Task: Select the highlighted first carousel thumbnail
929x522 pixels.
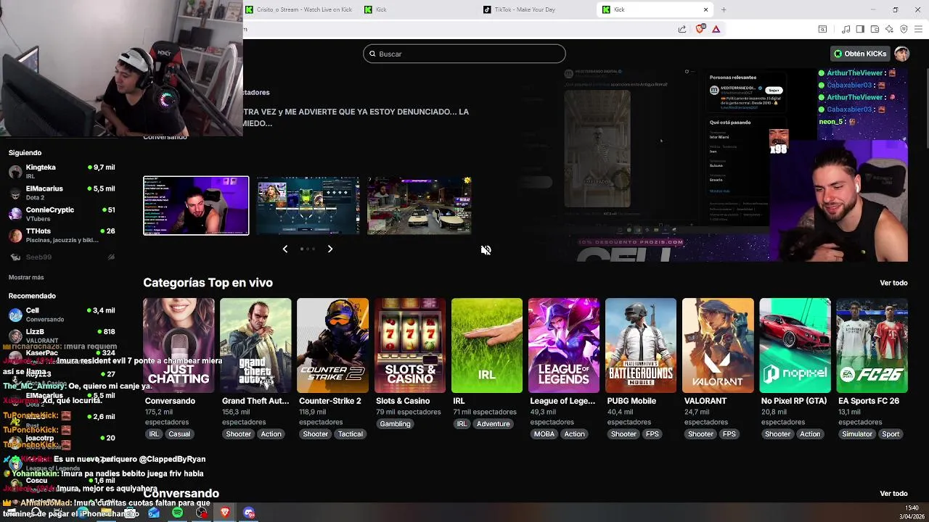Action: coord(196,206)
